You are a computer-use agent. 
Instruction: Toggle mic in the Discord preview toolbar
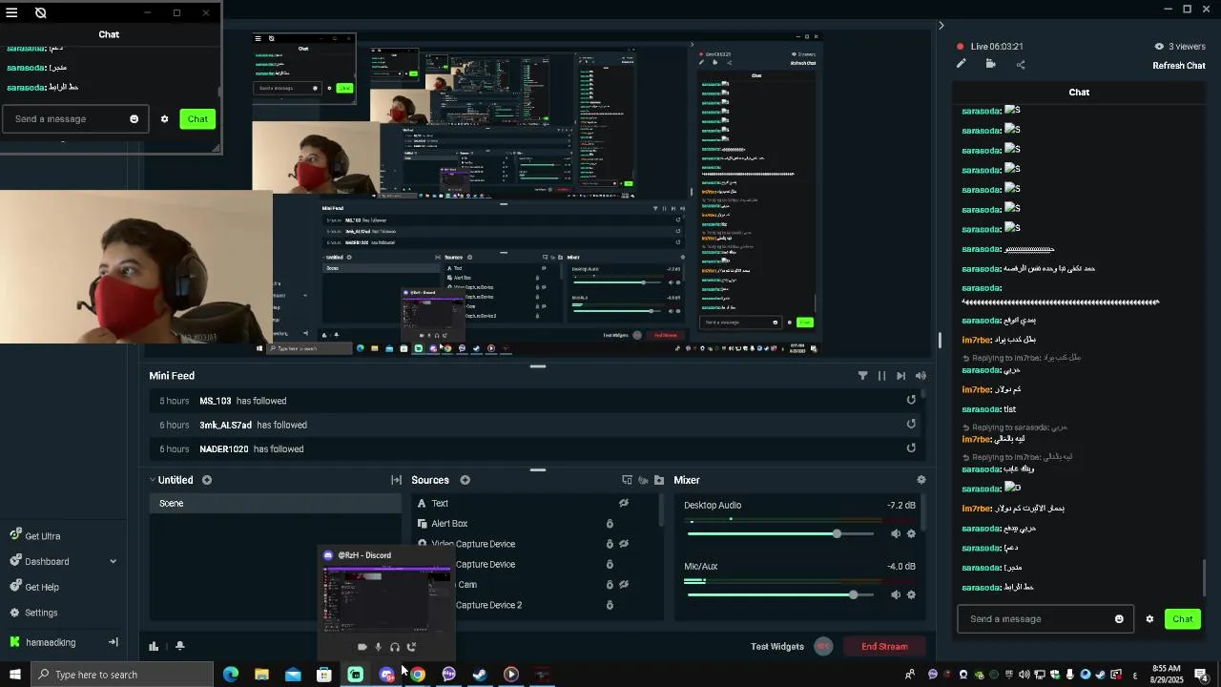coord(378,647)
